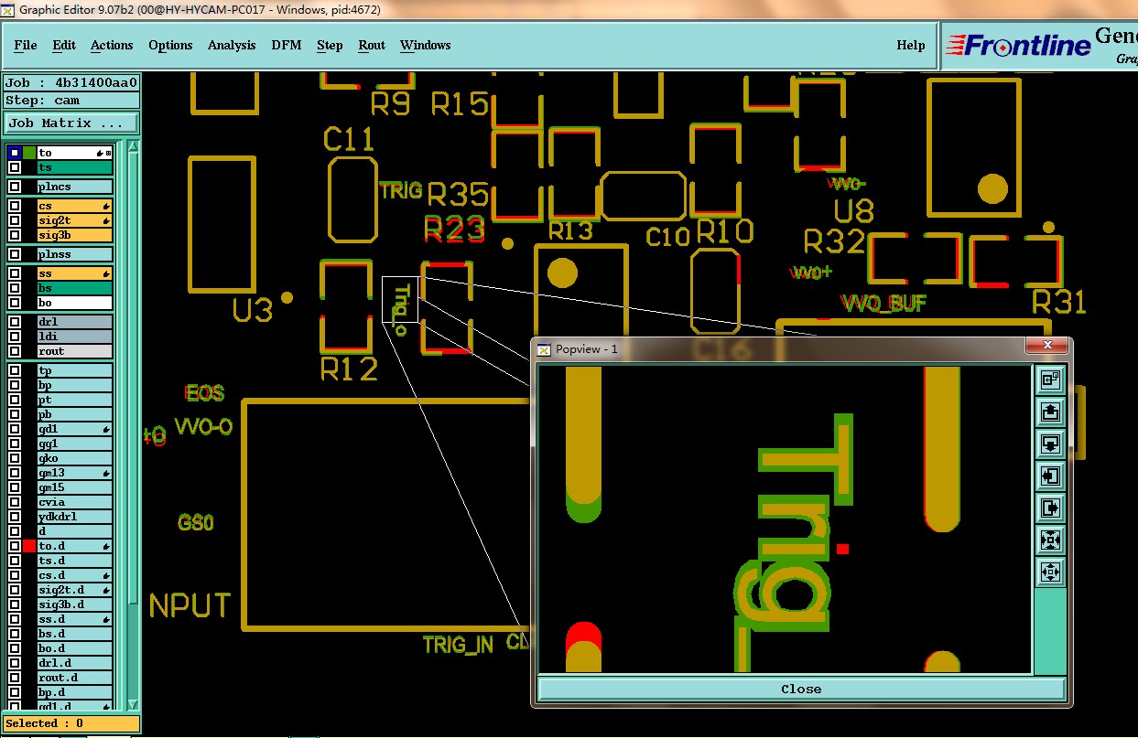Click the hand icon on the to.d layer
Image resolution: width=1138 pixels, height=738 pixels.
tap(107, 547)
